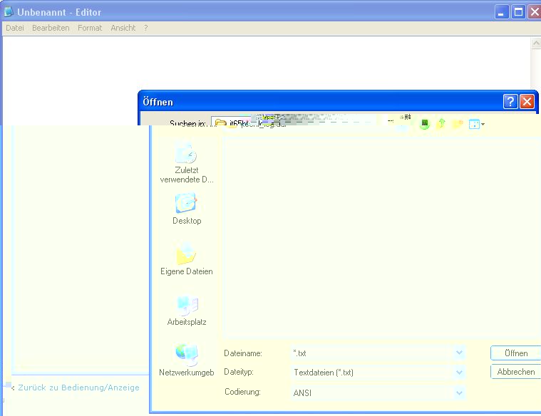Image resolution: width=541 pixels, height=416 pixels.
Task: Maximize the Editor window
Action: (518, 12)
